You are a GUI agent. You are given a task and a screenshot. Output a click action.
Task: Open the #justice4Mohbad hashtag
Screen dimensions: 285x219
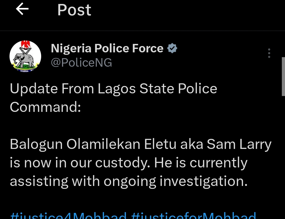(68, 216)
